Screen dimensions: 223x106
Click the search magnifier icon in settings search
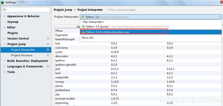(5, 10)
